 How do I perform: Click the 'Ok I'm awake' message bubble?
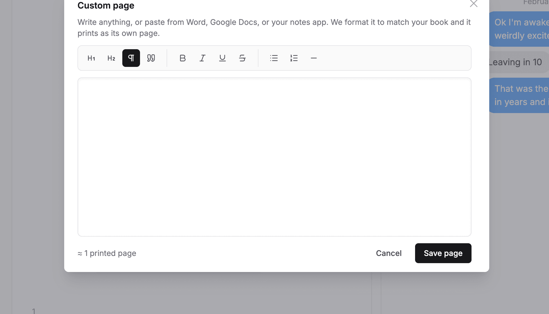(x=519, y=29)
